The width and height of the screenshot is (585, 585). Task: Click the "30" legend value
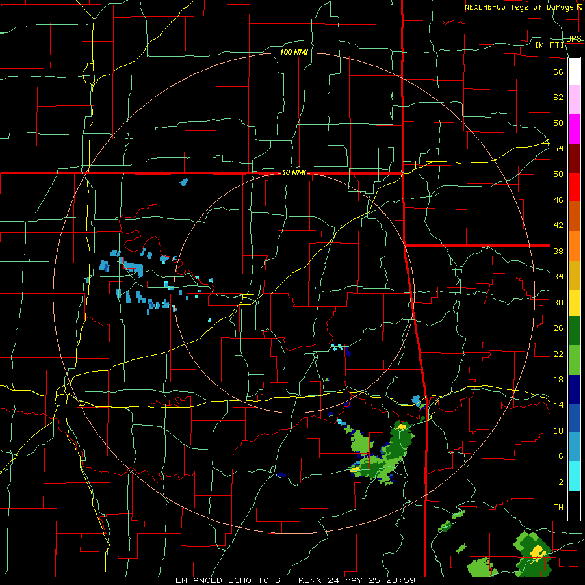coord(558,302)
